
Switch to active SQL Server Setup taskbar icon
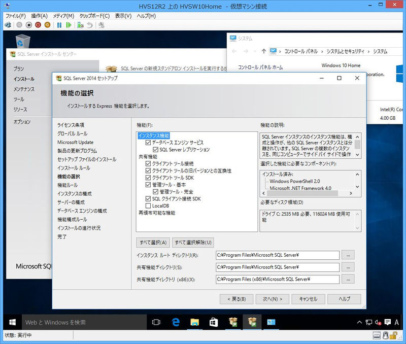[x=252, y=322]
